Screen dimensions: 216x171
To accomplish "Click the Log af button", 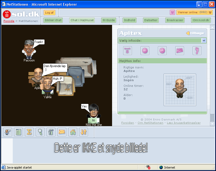I will [x=49, y=13].
